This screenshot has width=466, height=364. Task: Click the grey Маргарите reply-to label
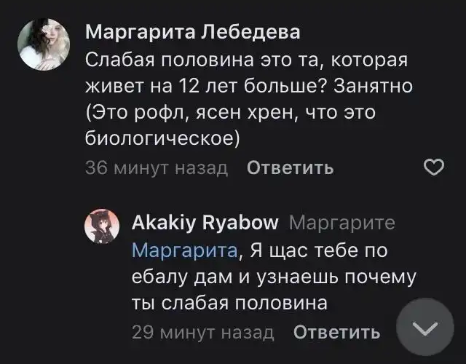tap(347, 222)
